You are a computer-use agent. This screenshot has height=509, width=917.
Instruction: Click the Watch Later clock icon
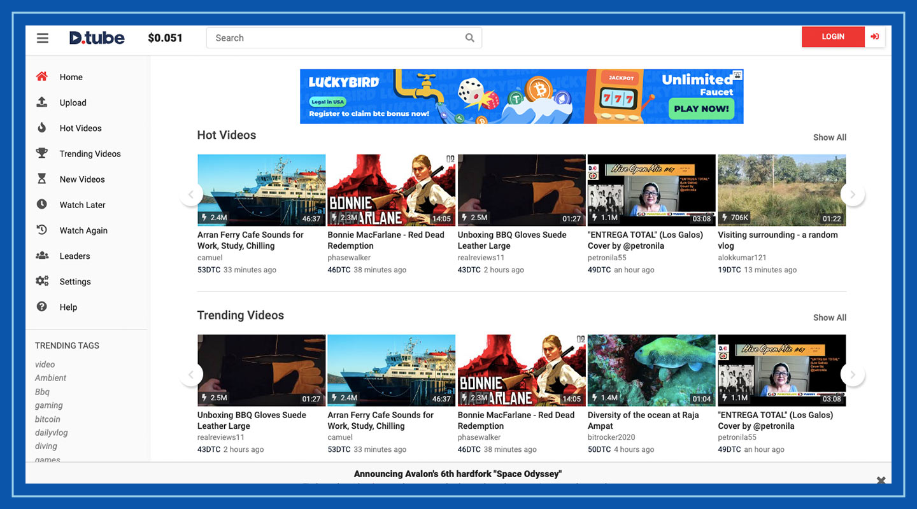(42, 204)
